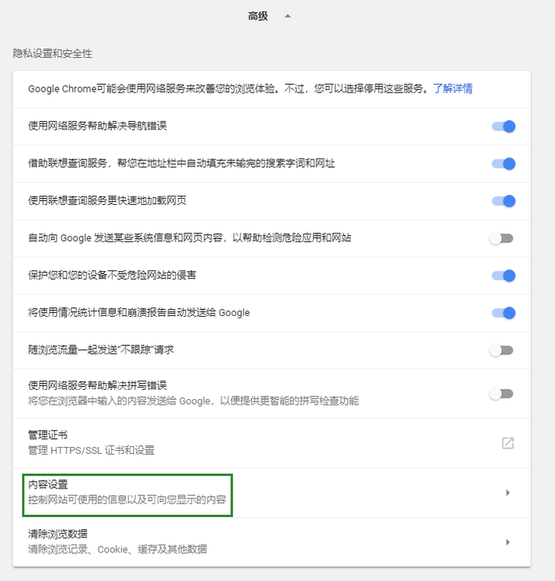Enable 自动向 Google 发送某些系统信息 switch
This screenshot has height=581, width=555.
501,238
